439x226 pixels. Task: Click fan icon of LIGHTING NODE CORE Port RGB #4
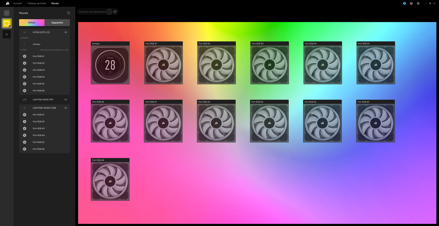pyautogui.click(x=24, y=135)
